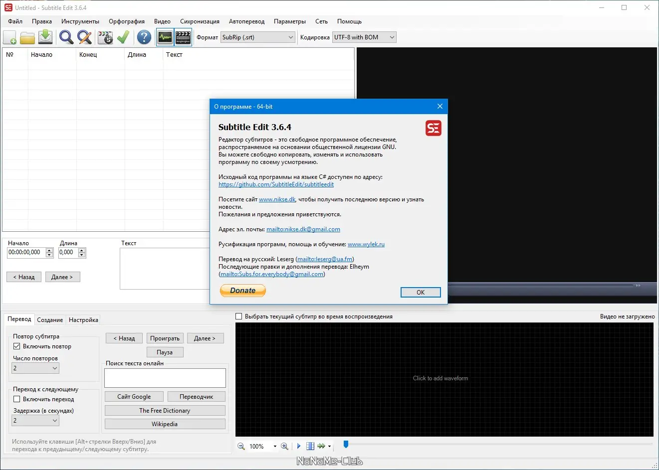Toggle 'Включить переход' checkbox
Image resolution: width=659 pixels, height=470 pixels.
point(16,399)
